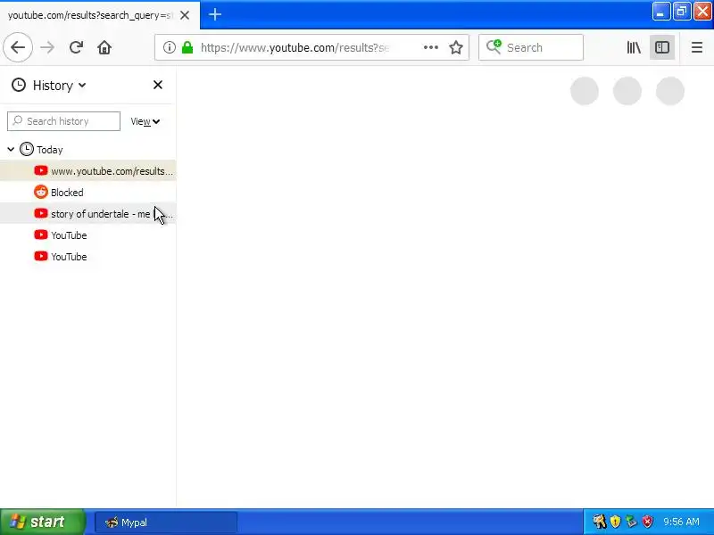The image size is (714, 535).
Task: Show site information icon in address bar
Action: click(170, 47)
